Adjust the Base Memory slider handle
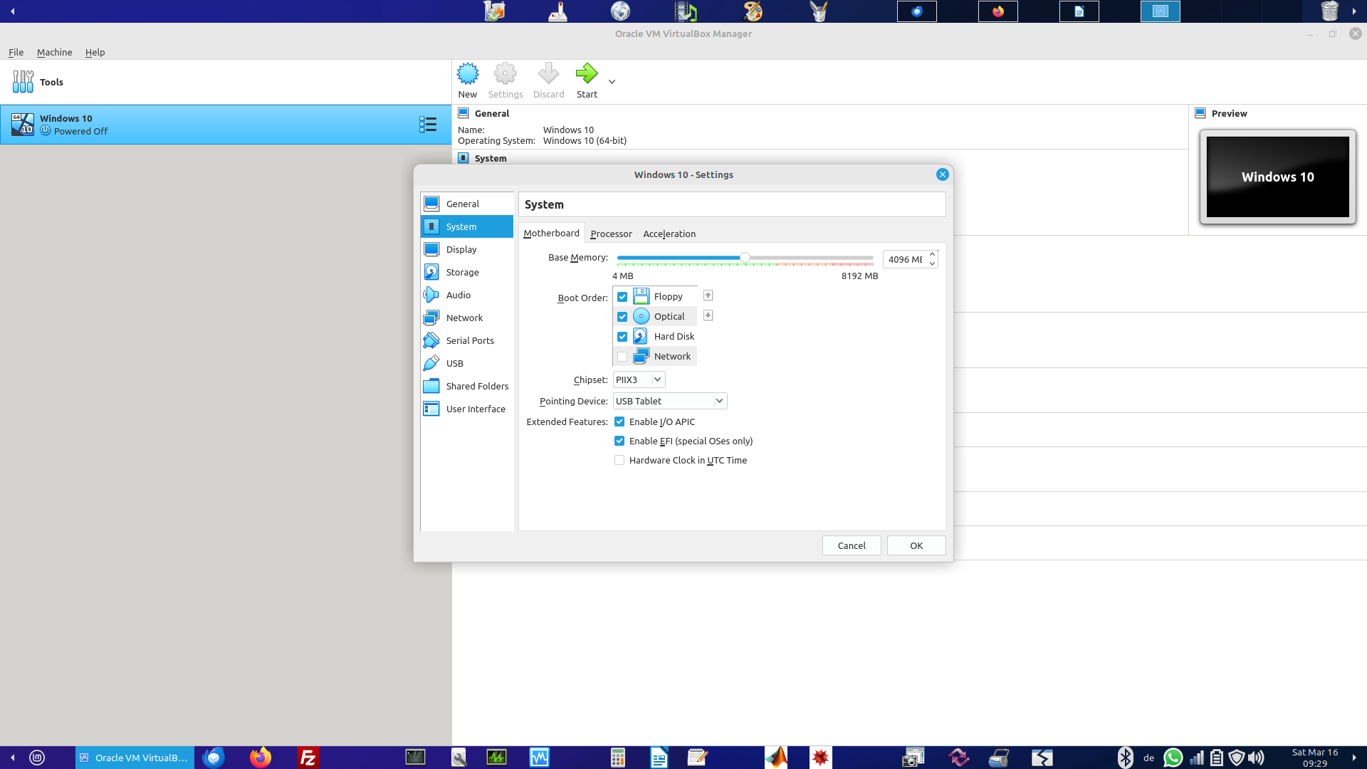1367x769 pixels. [745, 258]
